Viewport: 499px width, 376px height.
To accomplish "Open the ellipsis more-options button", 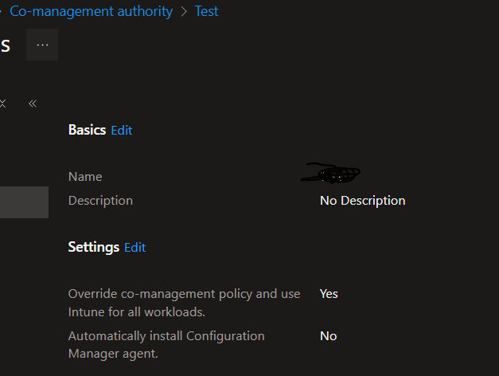I will pos(42,45).
